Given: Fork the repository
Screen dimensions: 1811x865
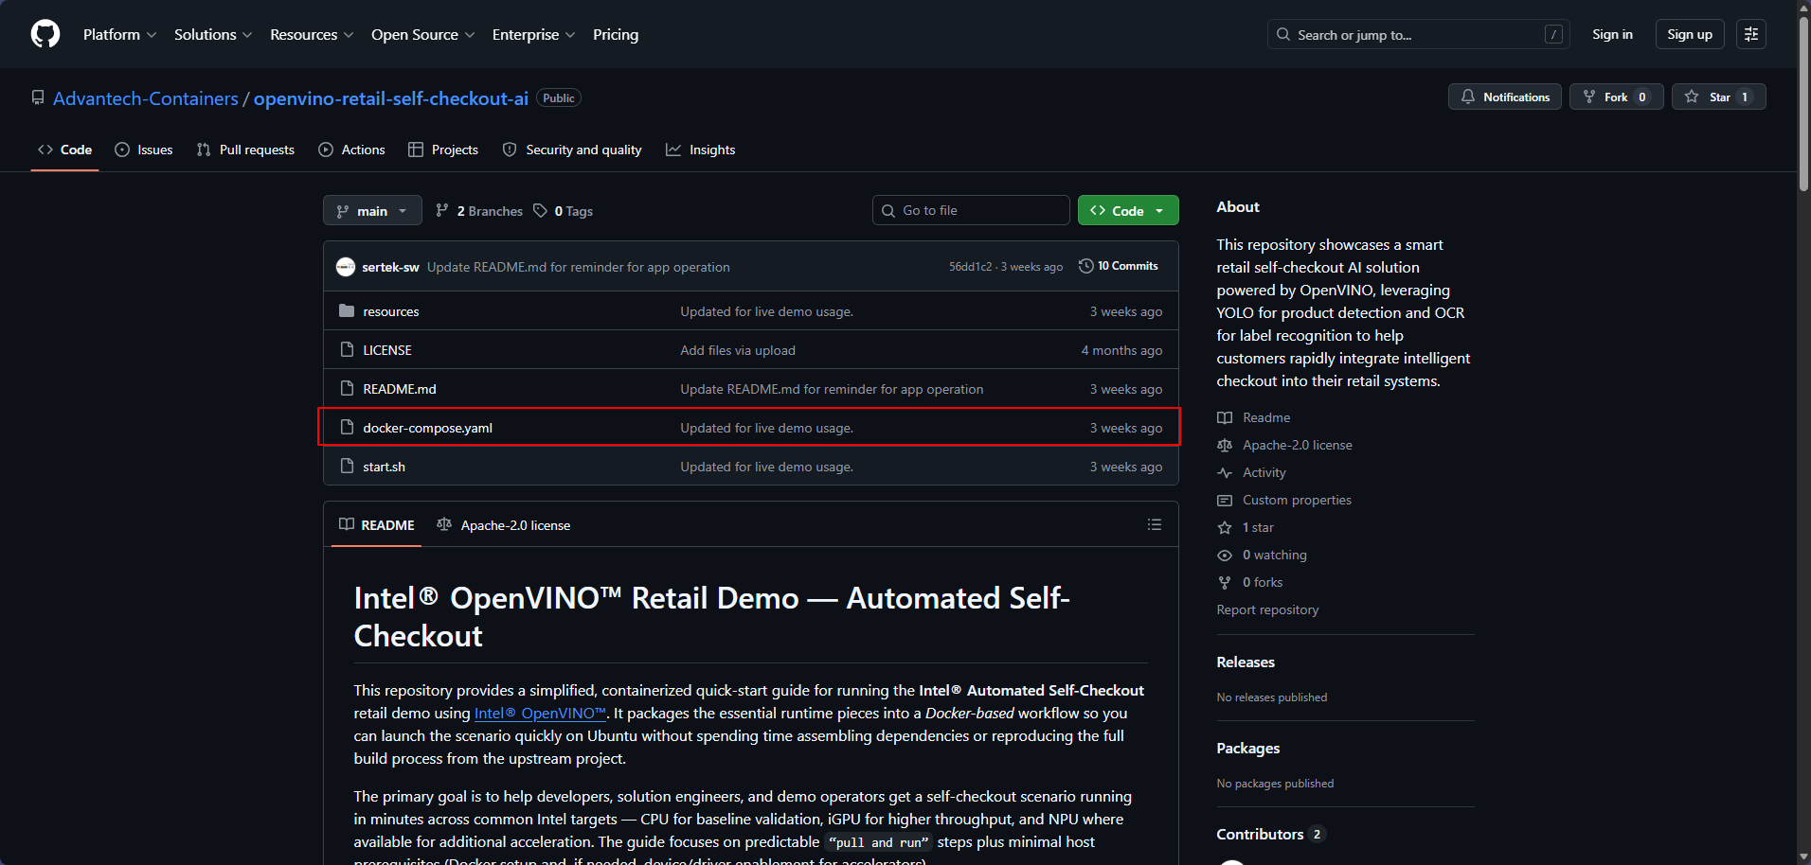Looking at the screenshot, I should tap(1616, 97).
